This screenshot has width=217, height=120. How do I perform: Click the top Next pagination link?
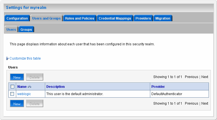(x=205, y=77)
